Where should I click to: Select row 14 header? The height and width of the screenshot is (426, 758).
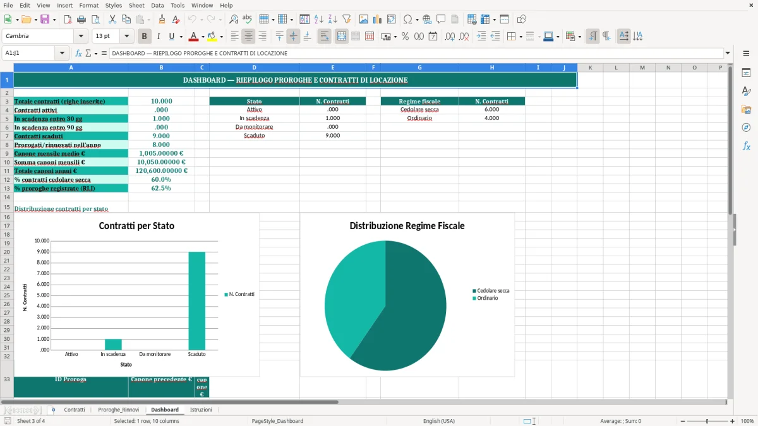click(x=7, y=197)
